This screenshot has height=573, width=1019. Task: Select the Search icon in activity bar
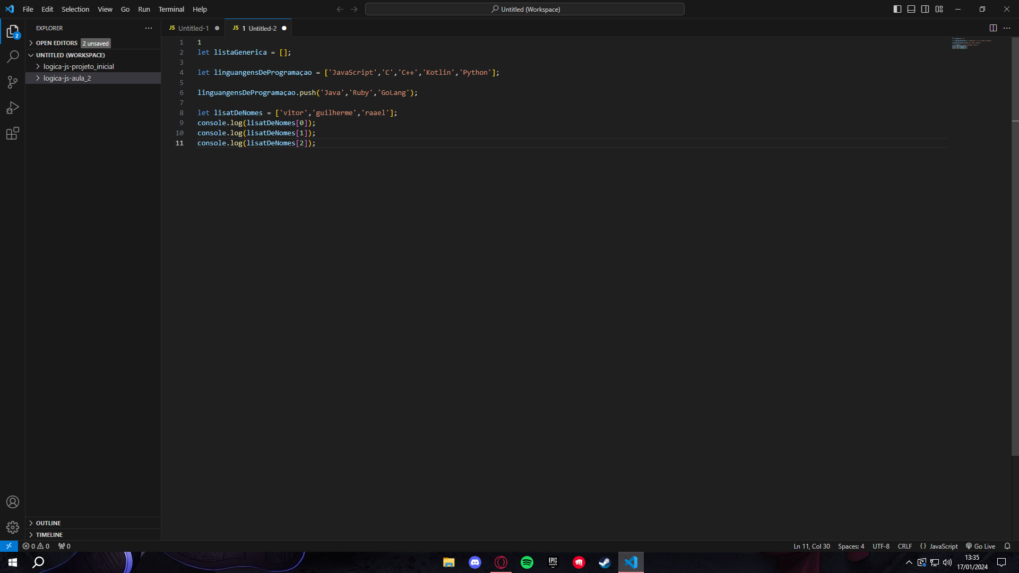[x=13, y=57]
